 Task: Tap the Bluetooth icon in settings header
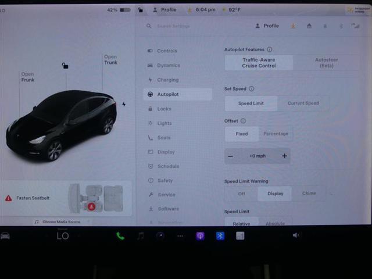point(341,26)
